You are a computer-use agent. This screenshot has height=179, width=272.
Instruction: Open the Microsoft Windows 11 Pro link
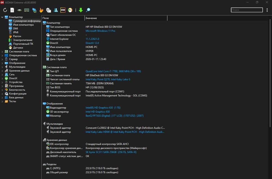tap(100, 31)
